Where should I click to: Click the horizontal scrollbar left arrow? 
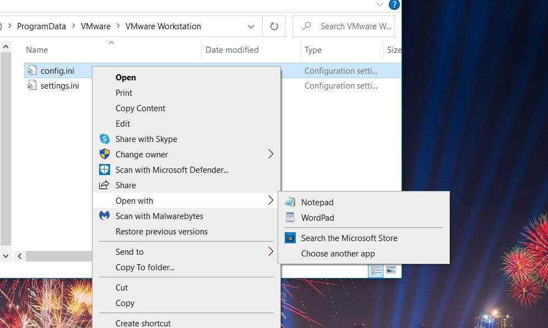coord(20,256)
